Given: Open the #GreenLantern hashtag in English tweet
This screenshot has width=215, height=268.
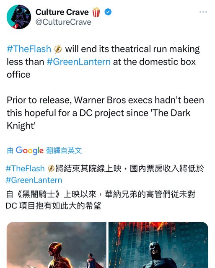Looking at the screenshot, I should [x=78, y=62].
